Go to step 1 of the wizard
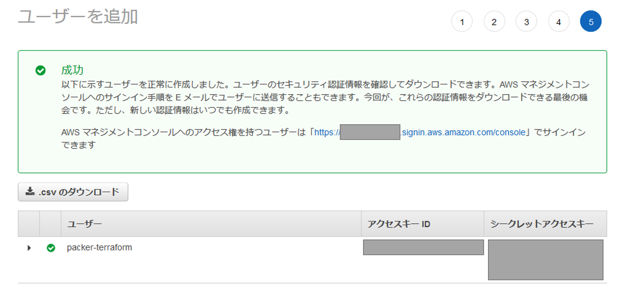This screenshot has width=620, height=303. (x=462, y=22)
